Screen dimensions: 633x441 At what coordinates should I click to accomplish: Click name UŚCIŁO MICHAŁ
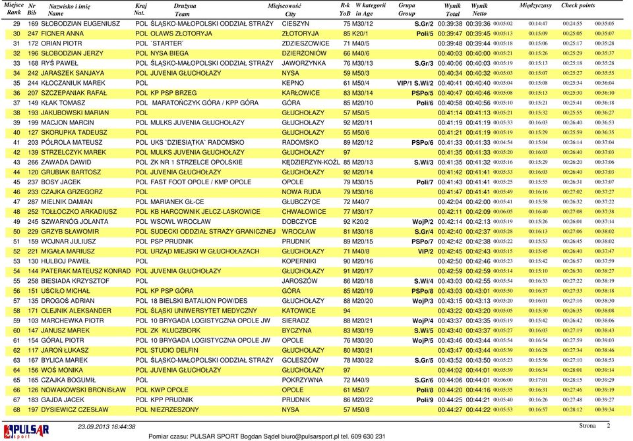tap(65, 291)
